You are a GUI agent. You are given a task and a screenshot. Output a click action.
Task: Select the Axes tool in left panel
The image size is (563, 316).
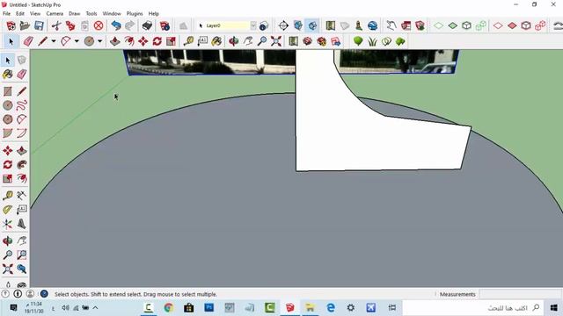point(8,225)
